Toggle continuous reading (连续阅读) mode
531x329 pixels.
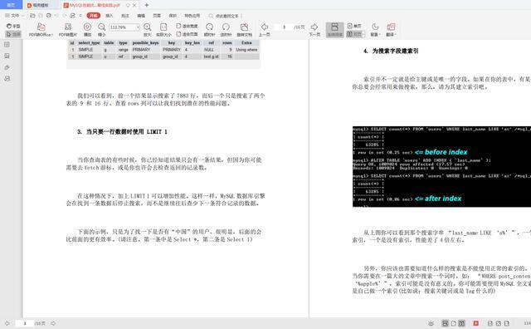(334, 30)
